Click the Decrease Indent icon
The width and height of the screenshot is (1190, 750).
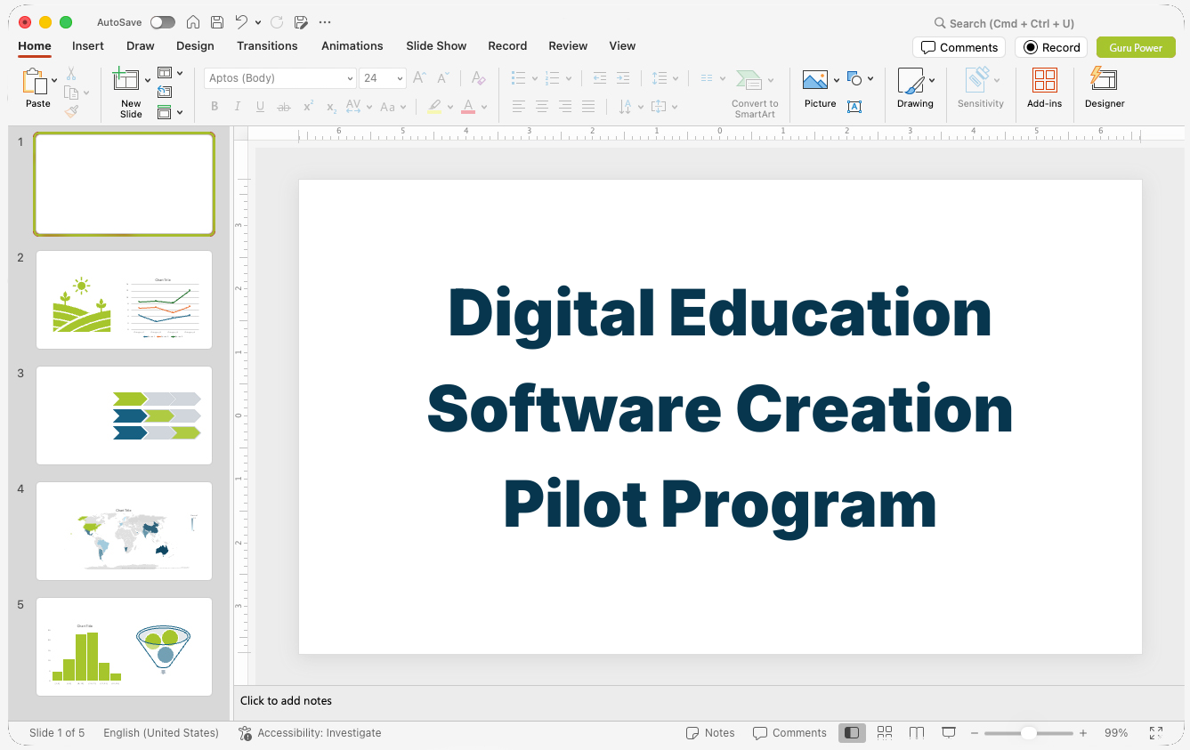click(x=600, y=78)
